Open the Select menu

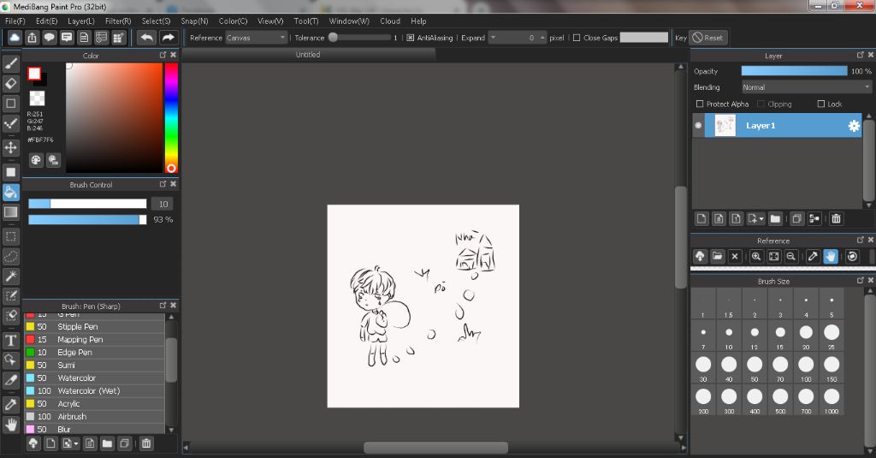[x=156, y=21]
